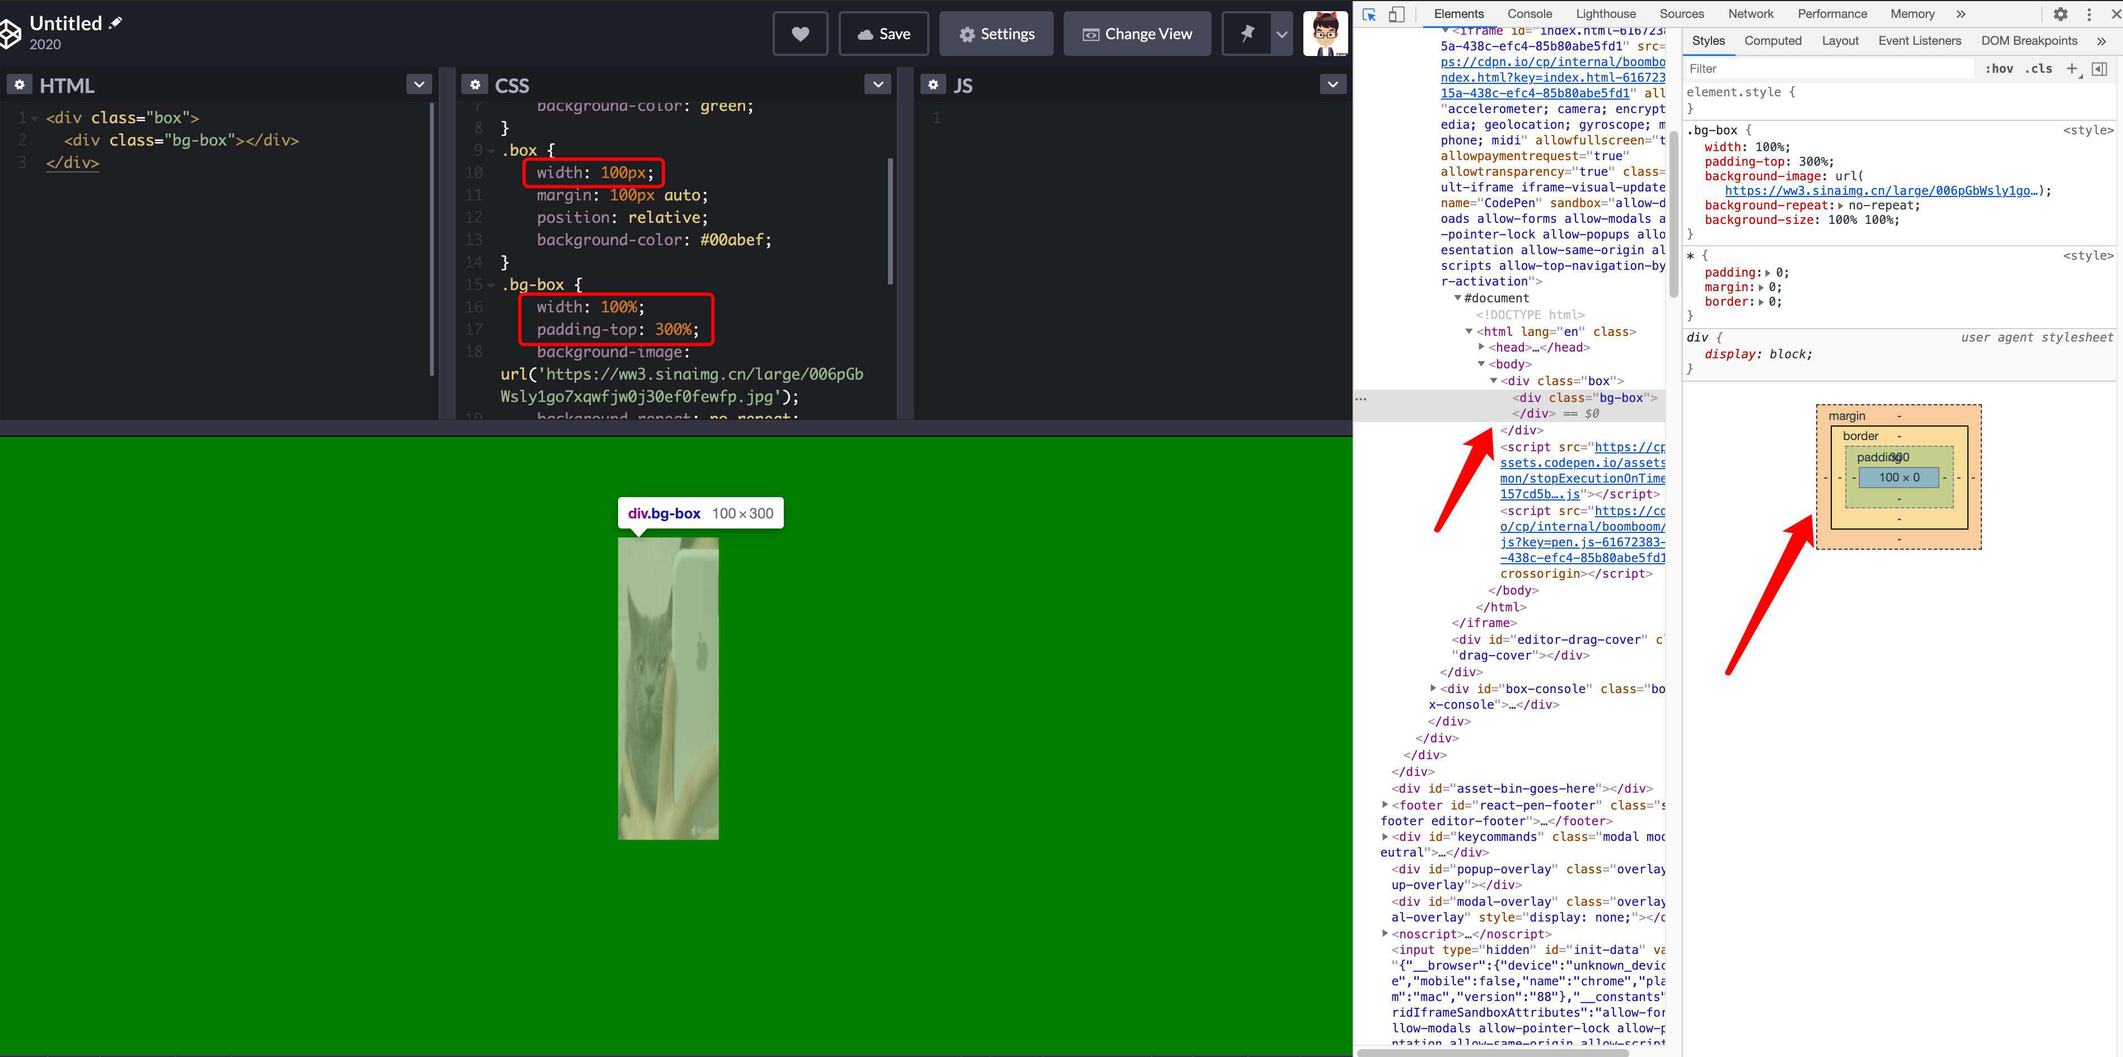Switch to the Memory tab
The width and height of the screenshot is (2123, 1057).
click(x=1912, y=14)
